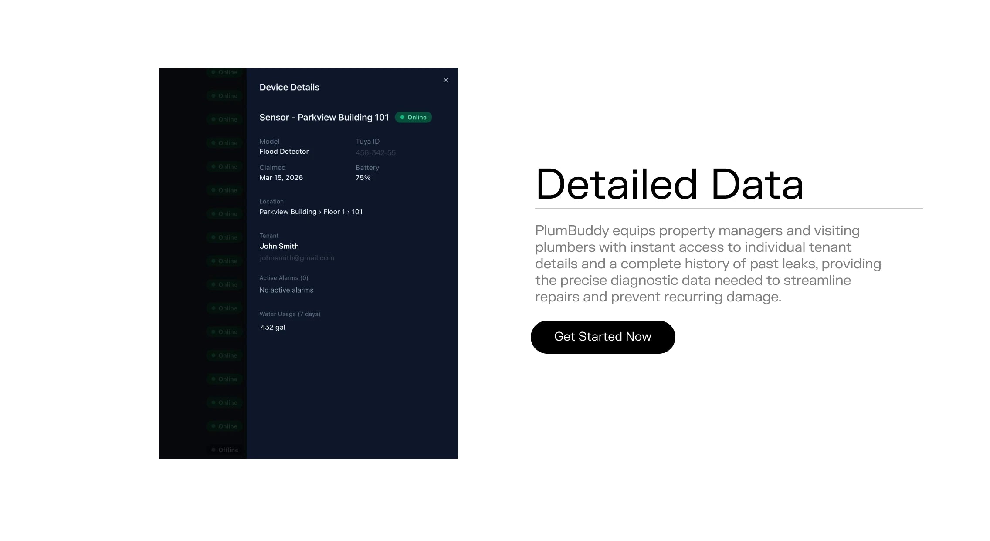Click the Battery field label
The height and width of the screenshot is (541, 990).
click(x=367, y=168)
